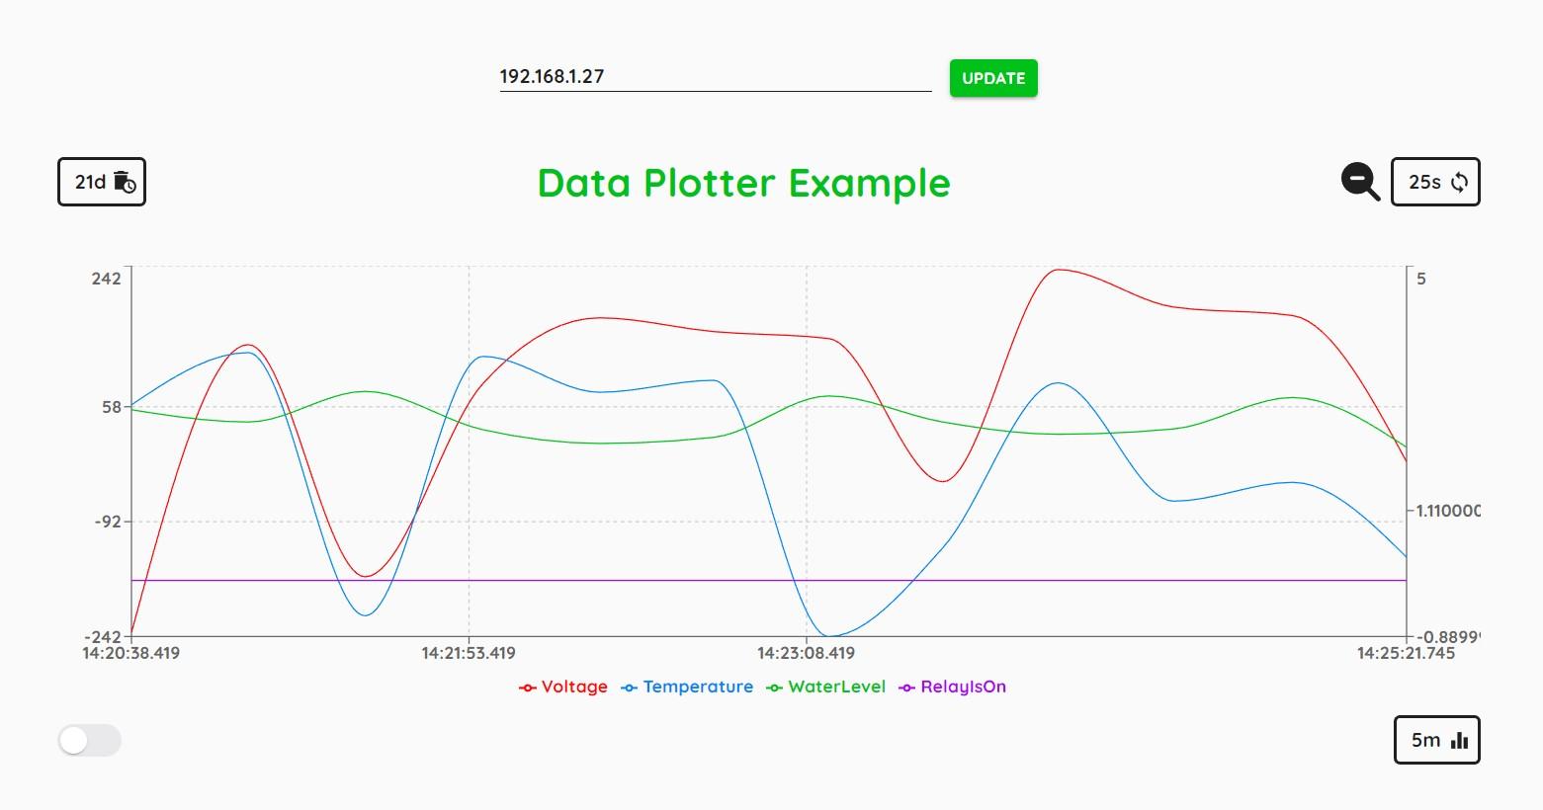Toggle the switch at bottom left

point(89,740)
